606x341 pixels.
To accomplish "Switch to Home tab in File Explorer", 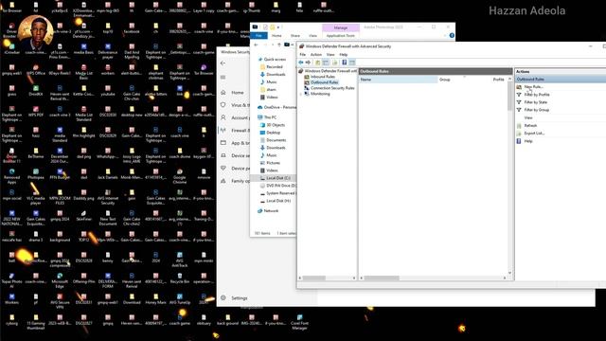I will coord(276,36).
